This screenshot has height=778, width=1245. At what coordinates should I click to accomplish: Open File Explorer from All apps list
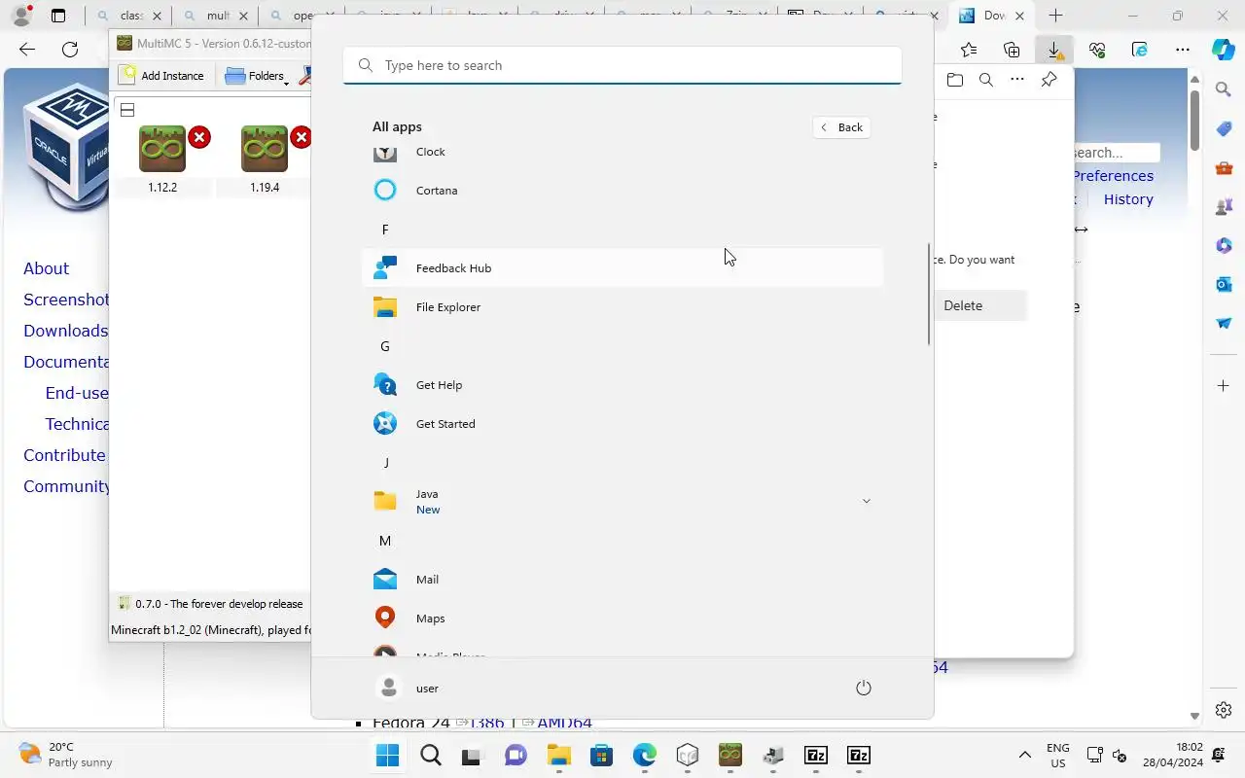pyautogui.click(x=622, y=307)
